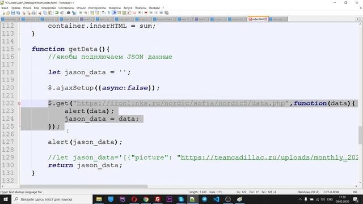Click the Save All toolbar icon
363x204 pixels.
click(18, 12)
